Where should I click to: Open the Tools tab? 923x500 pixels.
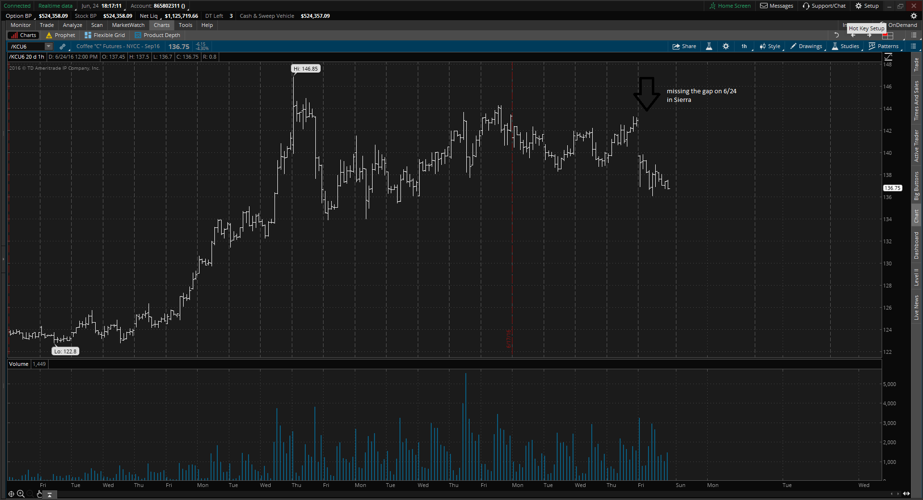coord(186,25)
